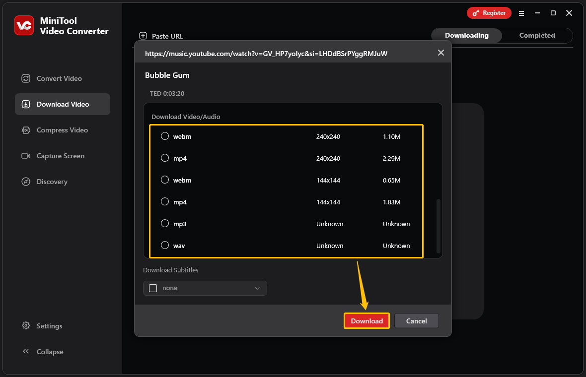Select the wav audio radio option
Viewport: 586px width, 377px height.
(165, 245)
